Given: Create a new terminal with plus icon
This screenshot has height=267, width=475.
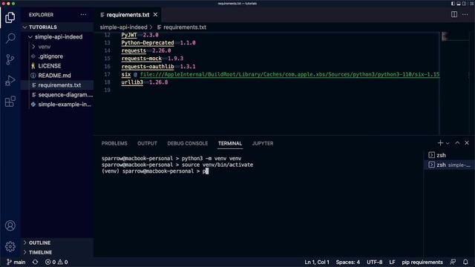Looking at the screenshot, I should pyautogui.click(x=440, y=143).
